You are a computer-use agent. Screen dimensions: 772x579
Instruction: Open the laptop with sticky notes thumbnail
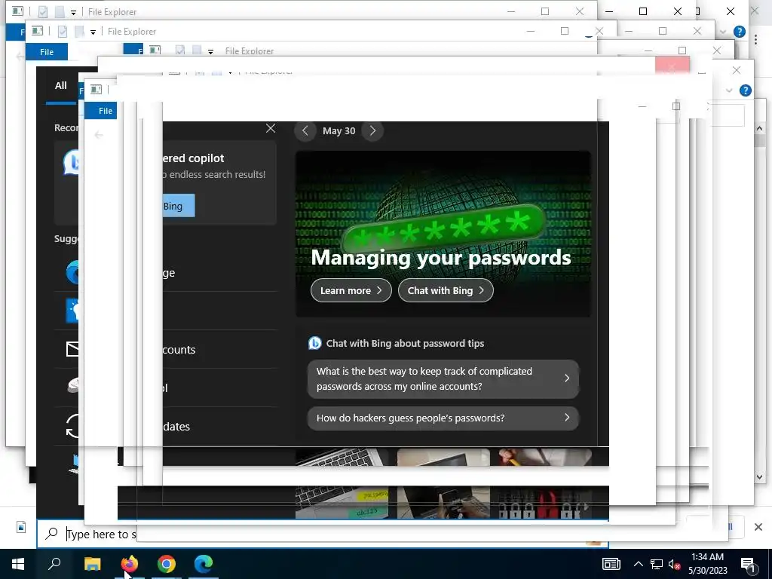(342, 502)
